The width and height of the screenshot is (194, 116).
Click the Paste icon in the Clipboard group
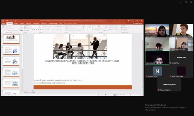tap(3, 27)
